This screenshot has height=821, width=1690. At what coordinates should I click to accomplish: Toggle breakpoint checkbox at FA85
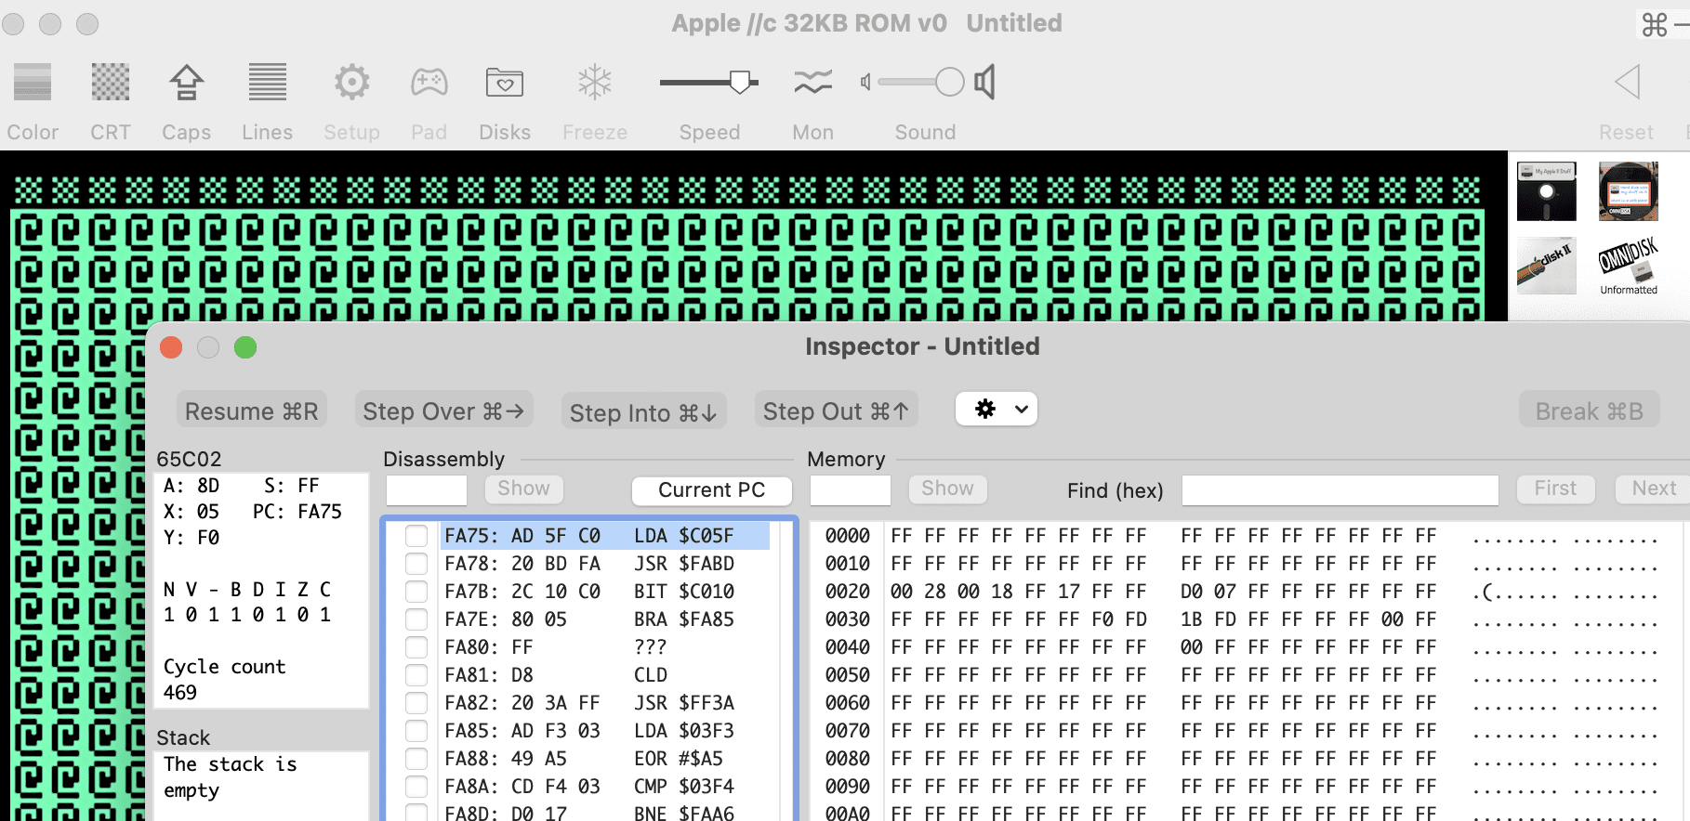coord(416,731)
